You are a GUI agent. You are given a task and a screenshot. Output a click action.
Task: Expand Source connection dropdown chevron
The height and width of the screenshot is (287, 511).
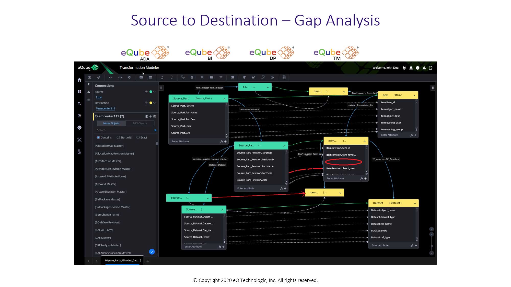click(x=154, y=92)
